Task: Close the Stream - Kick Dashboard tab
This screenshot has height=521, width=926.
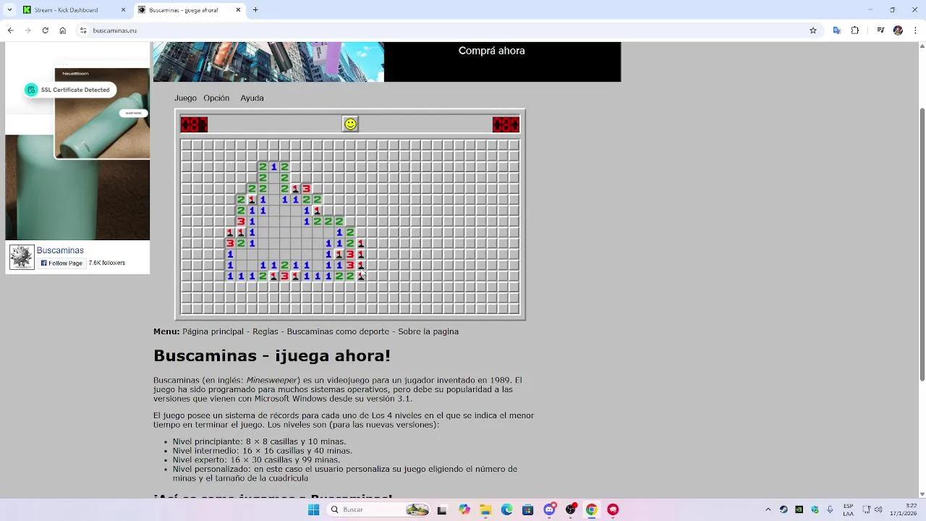Action: [x=123, y=10]
